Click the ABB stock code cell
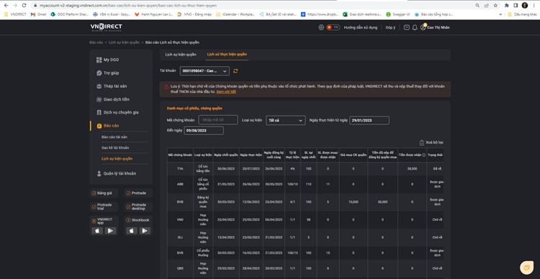 (x=180, y=184)
